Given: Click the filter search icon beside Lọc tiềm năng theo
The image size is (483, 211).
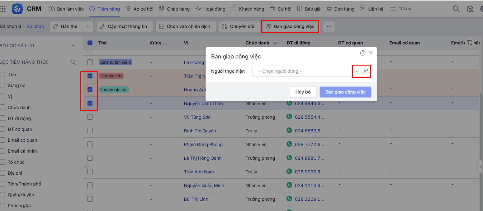Looking at the screenshot, I should (73, 62).
